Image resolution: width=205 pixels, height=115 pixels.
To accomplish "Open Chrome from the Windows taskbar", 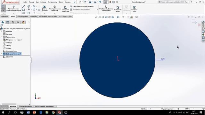I will point(53,112).
